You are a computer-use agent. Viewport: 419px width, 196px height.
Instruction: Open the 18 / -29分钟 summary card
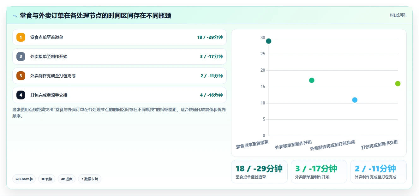point(259,172)
